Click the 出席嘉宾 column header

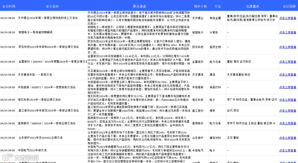[x=252, y=6]
